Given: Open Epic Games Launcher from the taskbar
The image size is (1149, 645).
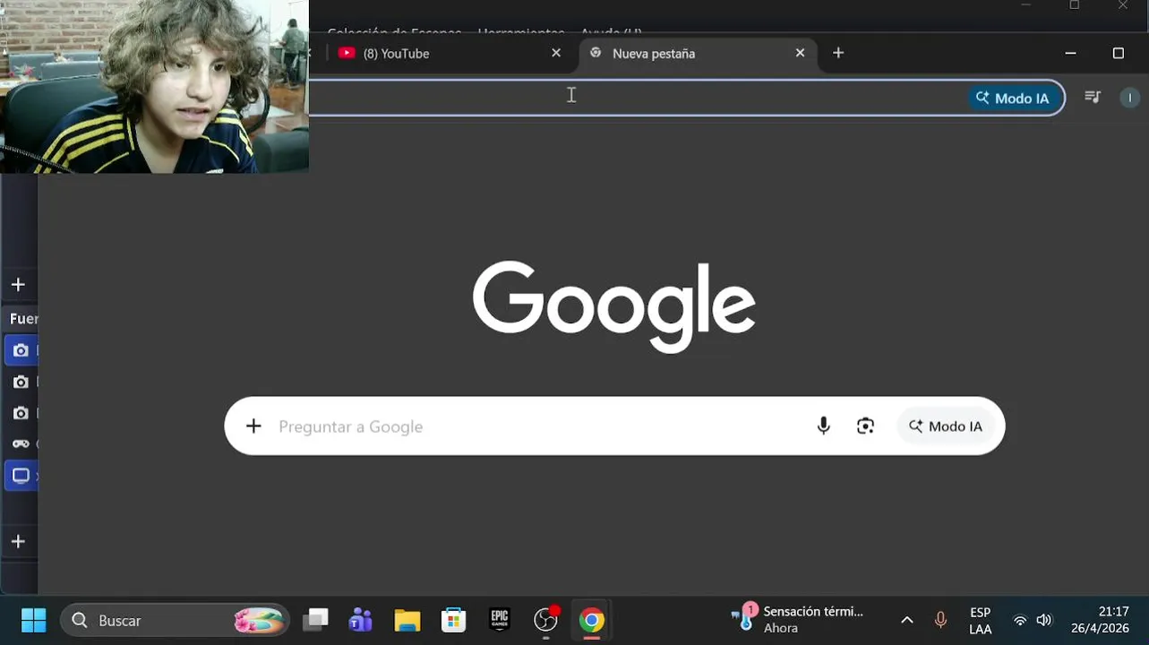Looking at the screenshot, I should (x=500, y=620).
